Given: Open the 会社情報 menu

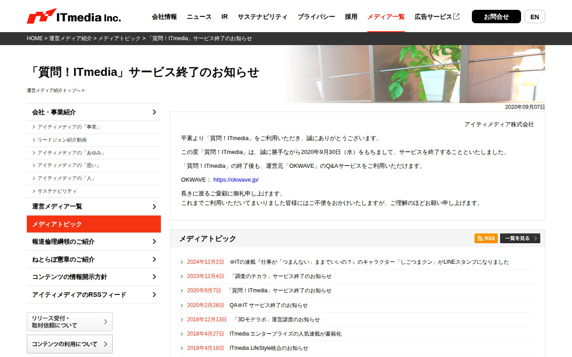Looking at the screenshot, I should 164,17.
